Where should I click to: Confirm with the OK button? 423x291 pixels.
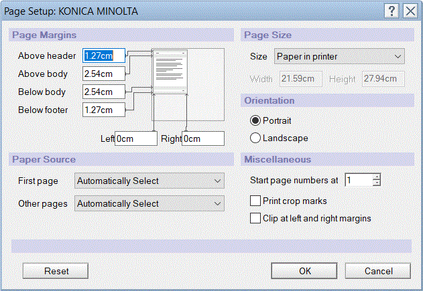coord(305,271)
